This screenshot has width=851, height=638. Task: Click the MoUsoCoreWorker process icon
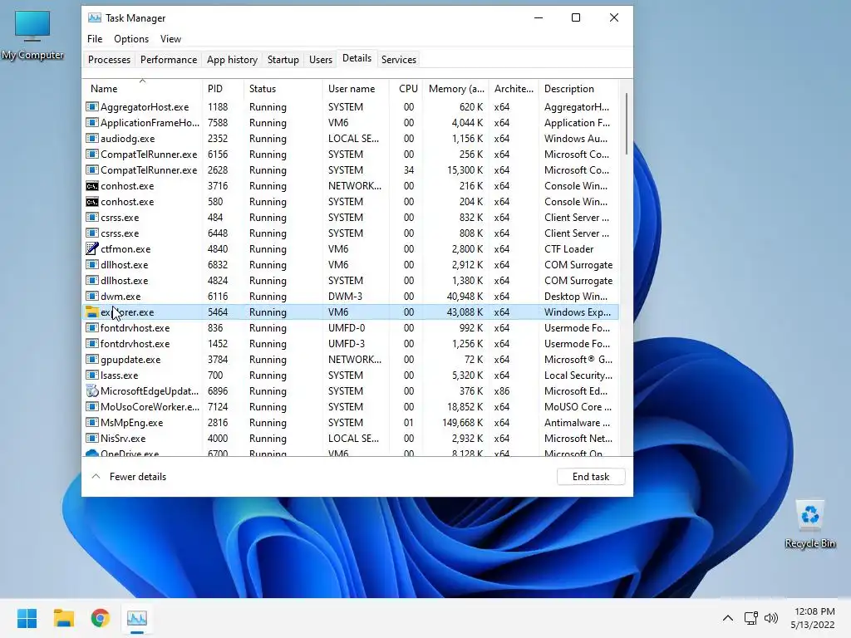pos(92,406)
